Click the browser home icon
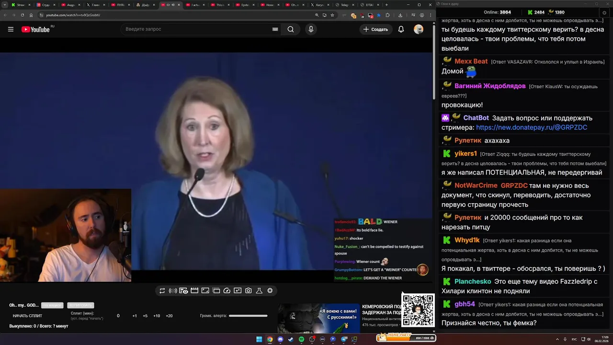The image size is (613, 345). (31, 15)
